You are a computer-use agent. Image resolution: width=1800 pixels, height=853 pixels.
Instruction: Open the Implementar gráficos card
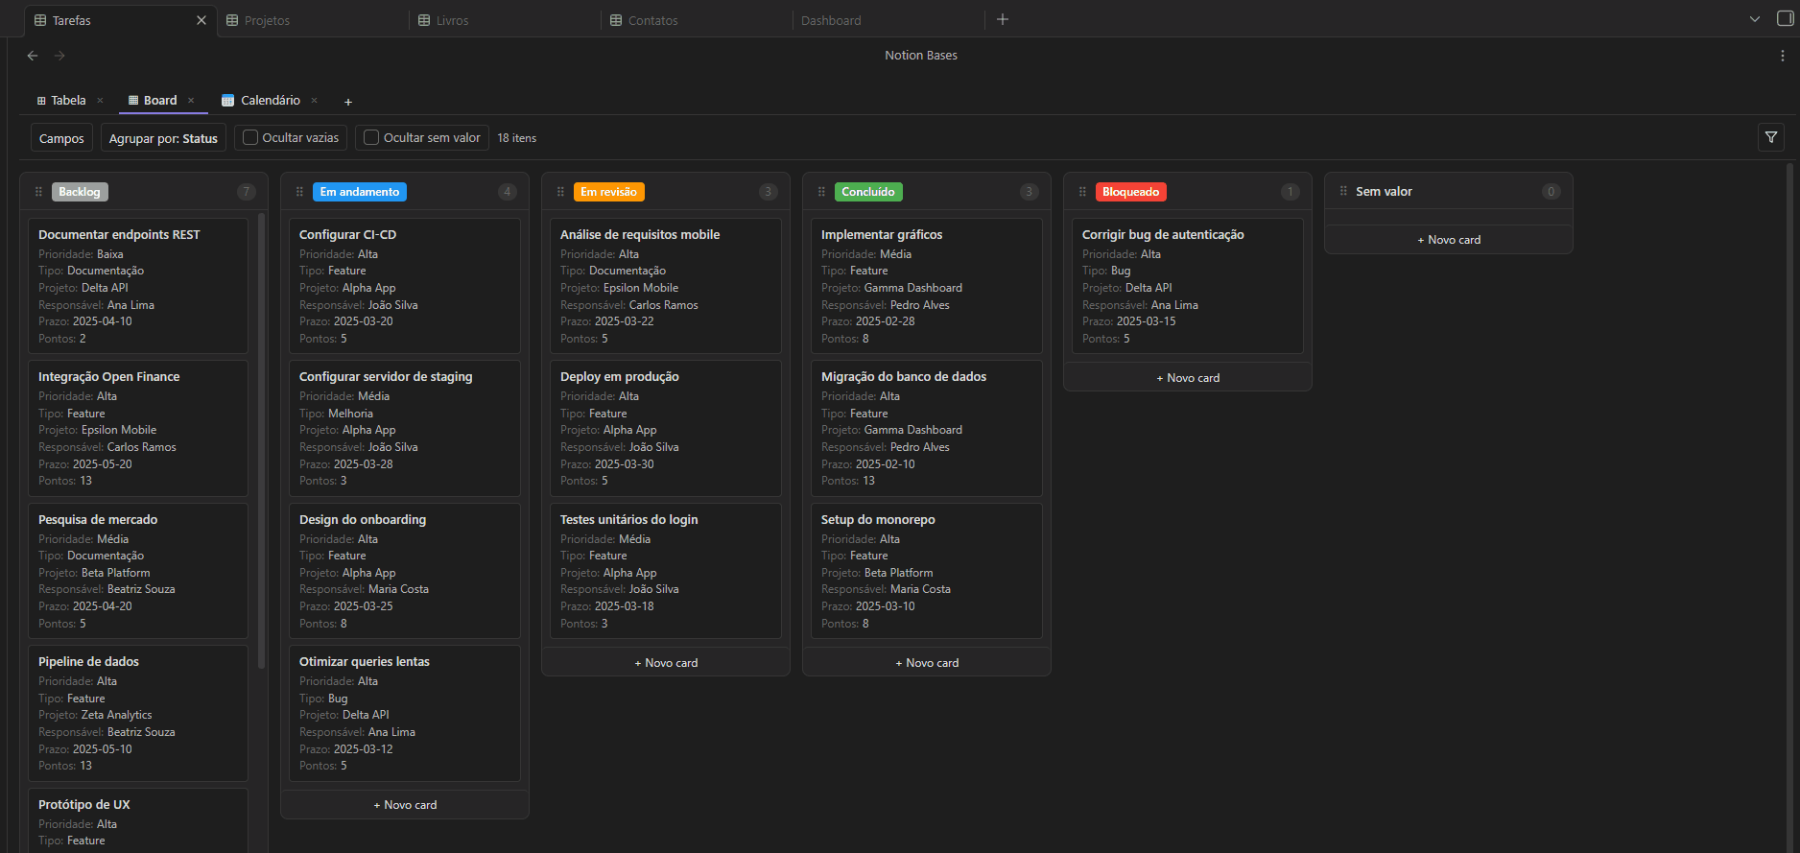click(x=927, y=286)
